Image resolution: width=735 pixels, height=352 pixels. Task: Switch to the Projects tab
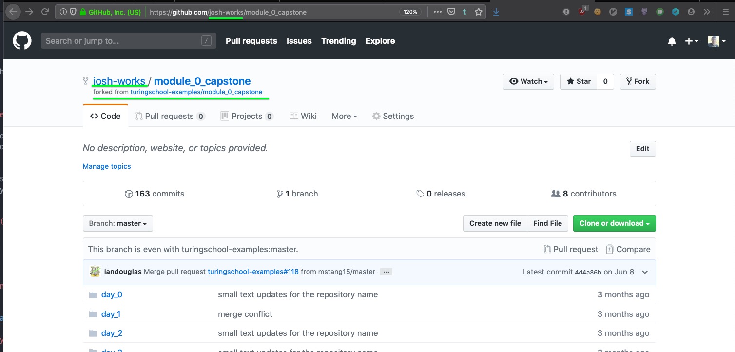coord(247,116)
